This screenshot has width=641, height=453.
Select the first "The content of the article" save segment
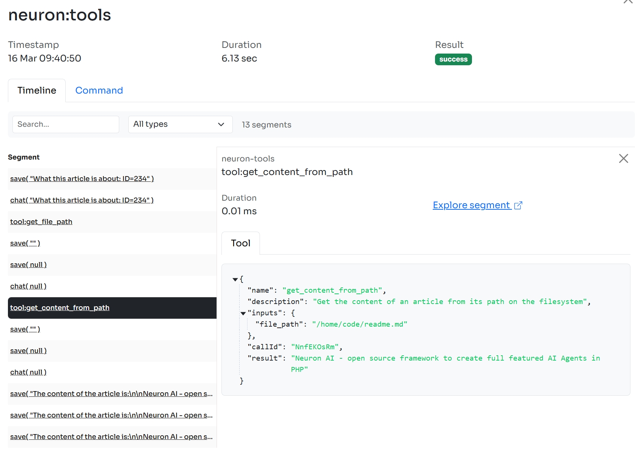point(111,394)
